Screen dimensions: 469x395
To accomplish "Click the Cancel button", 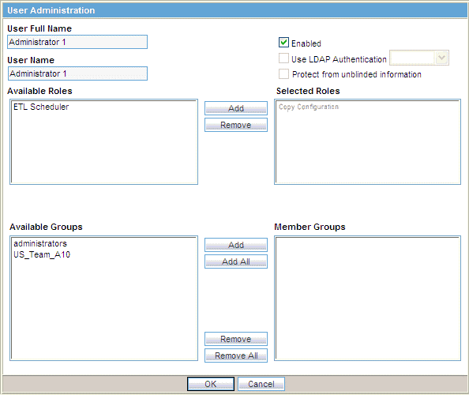I will coord(261,384).
